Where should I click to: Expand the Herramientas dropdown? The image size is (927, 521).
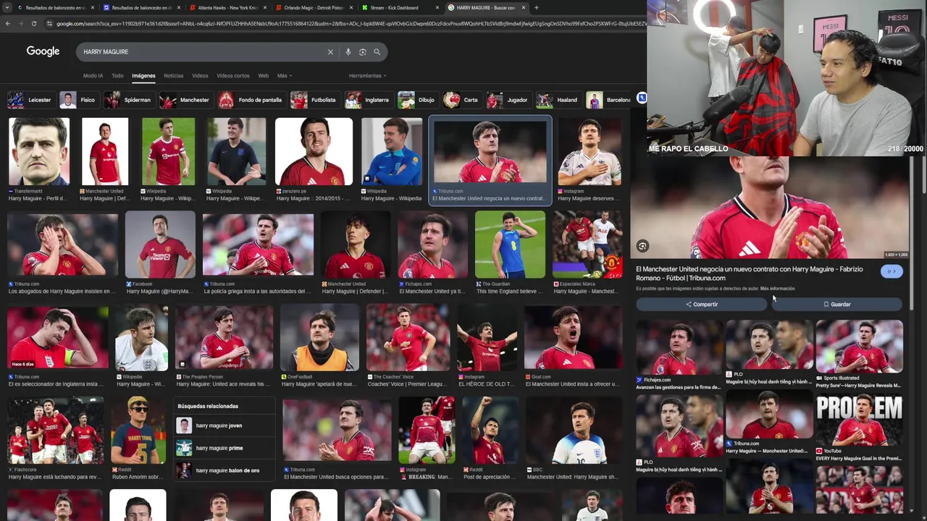(367, 75)
